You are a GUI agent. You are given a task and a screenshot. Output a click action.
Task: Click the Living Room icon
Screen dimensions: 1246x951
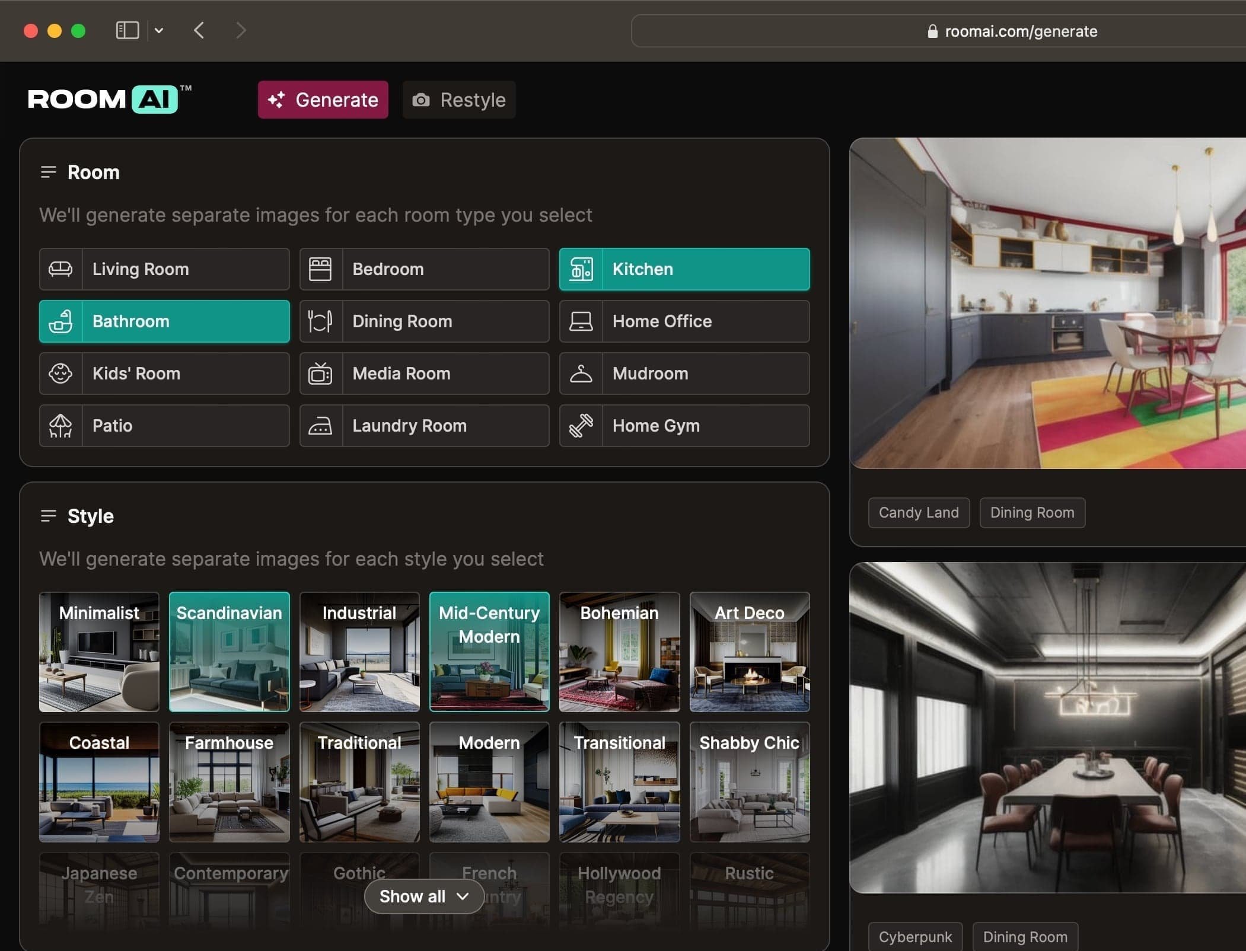[x=61, y=268]
